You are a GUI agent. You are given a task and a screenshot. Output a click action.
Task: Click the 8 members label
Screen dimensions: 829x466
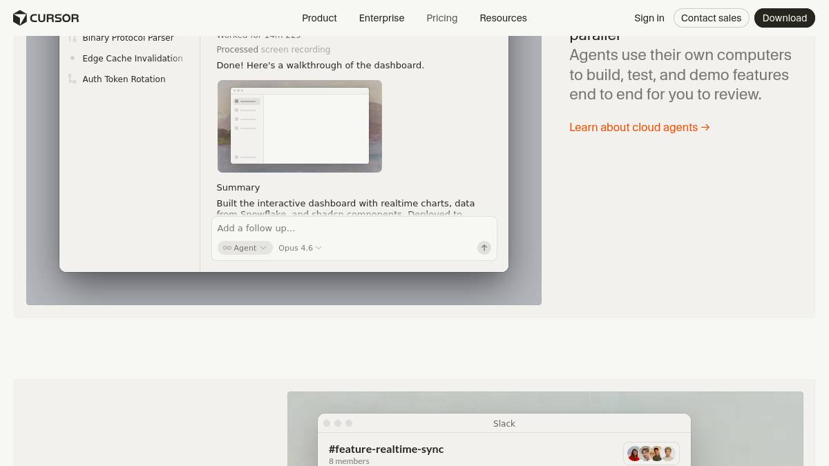click(349, 461)
